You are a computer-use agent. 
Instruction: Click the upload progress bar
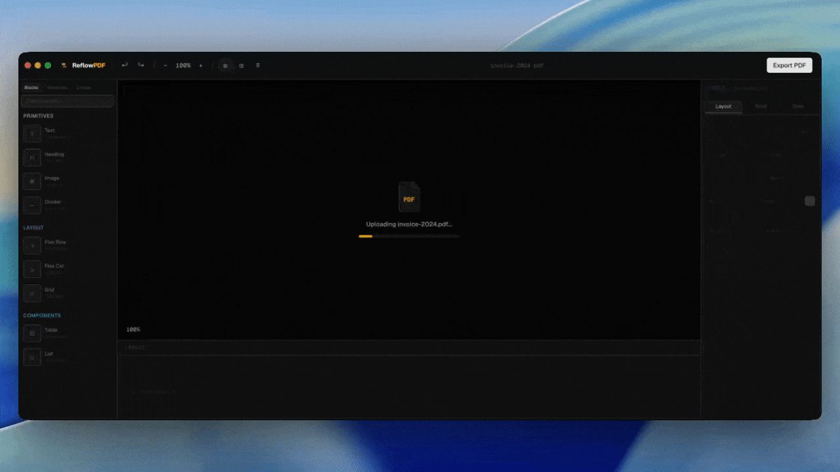(x=409, y=236)
